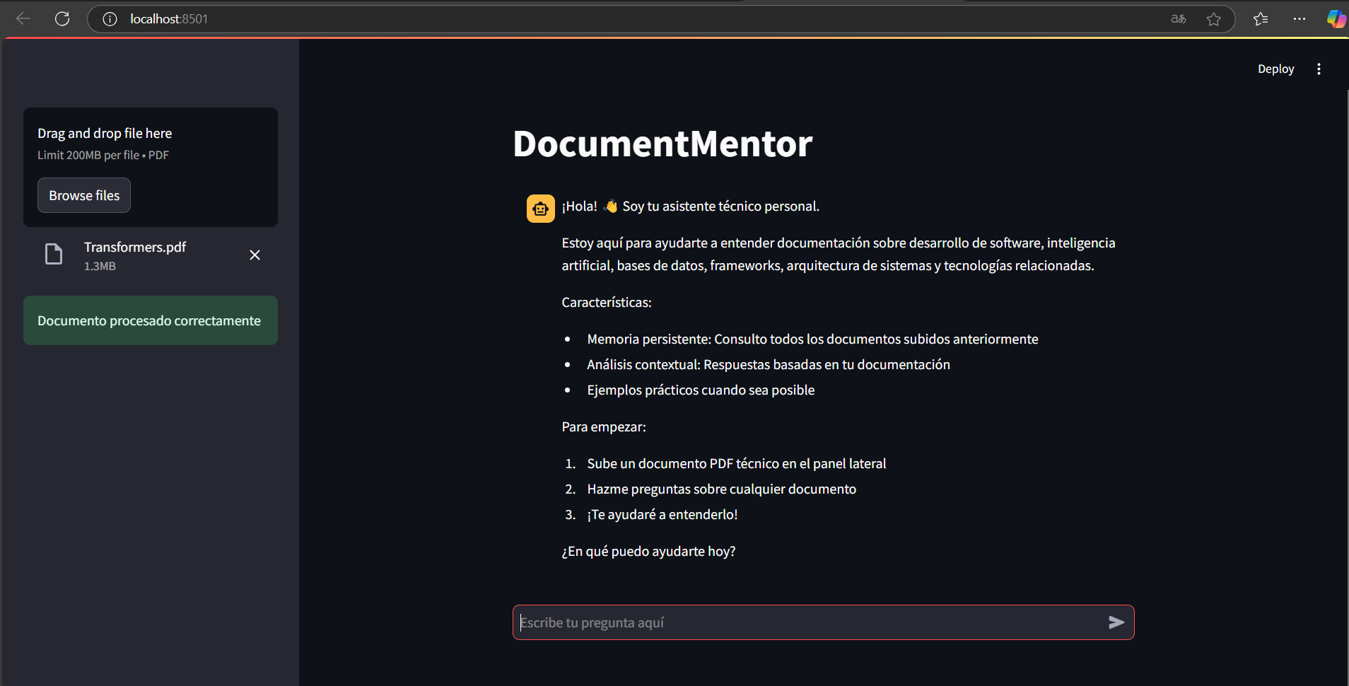This screenshot has width=1349, height=686.
Task: Reload the localhost page
Action: click(x=62, y=19)
